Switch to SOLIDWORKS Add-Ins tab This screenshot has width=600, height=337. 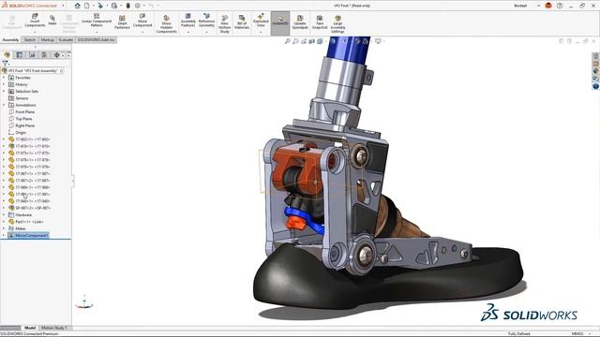pyautogui.click(x=96, y=39)
